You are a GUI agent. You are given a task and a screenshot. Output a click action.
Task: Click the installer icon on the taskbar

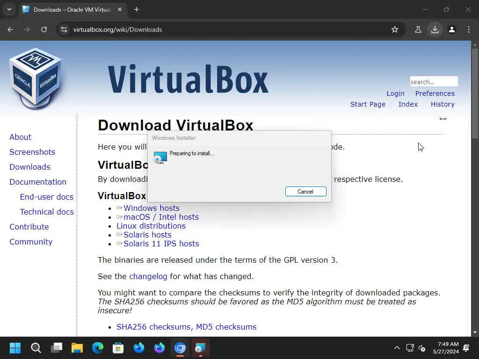[200, 348]
